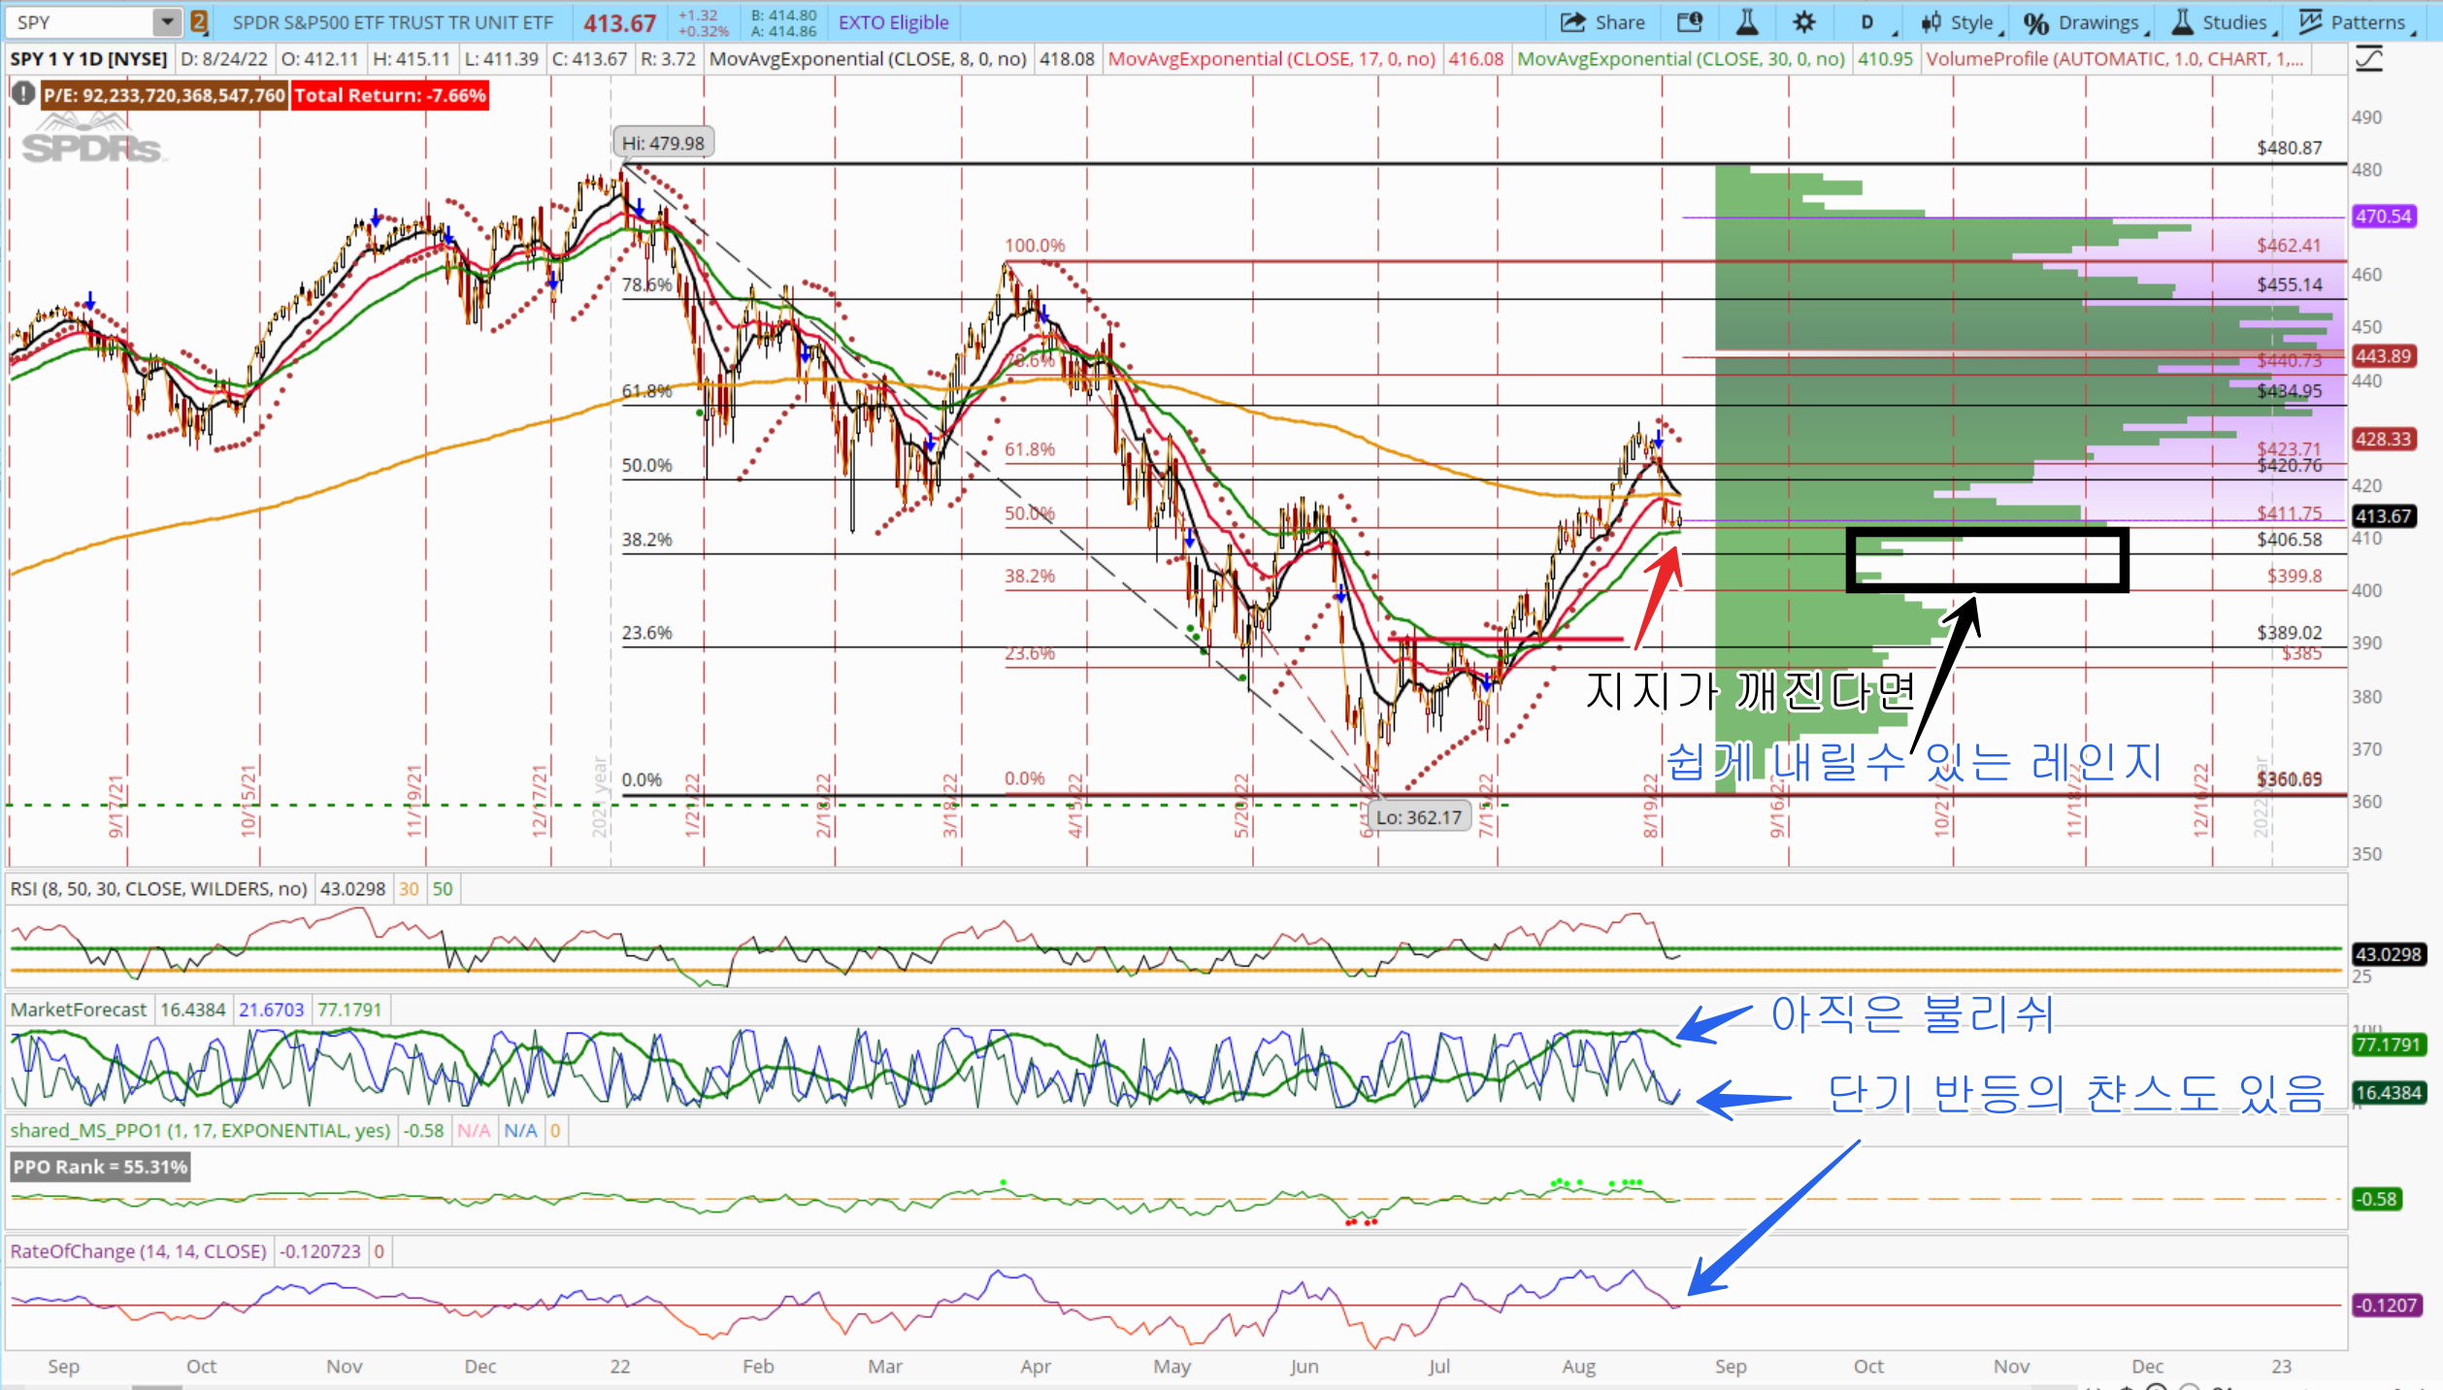This screenshot has height=1390, width=2443.
Task: Select the active drawing tool icon above price axis
Action: coord(2369,59)
